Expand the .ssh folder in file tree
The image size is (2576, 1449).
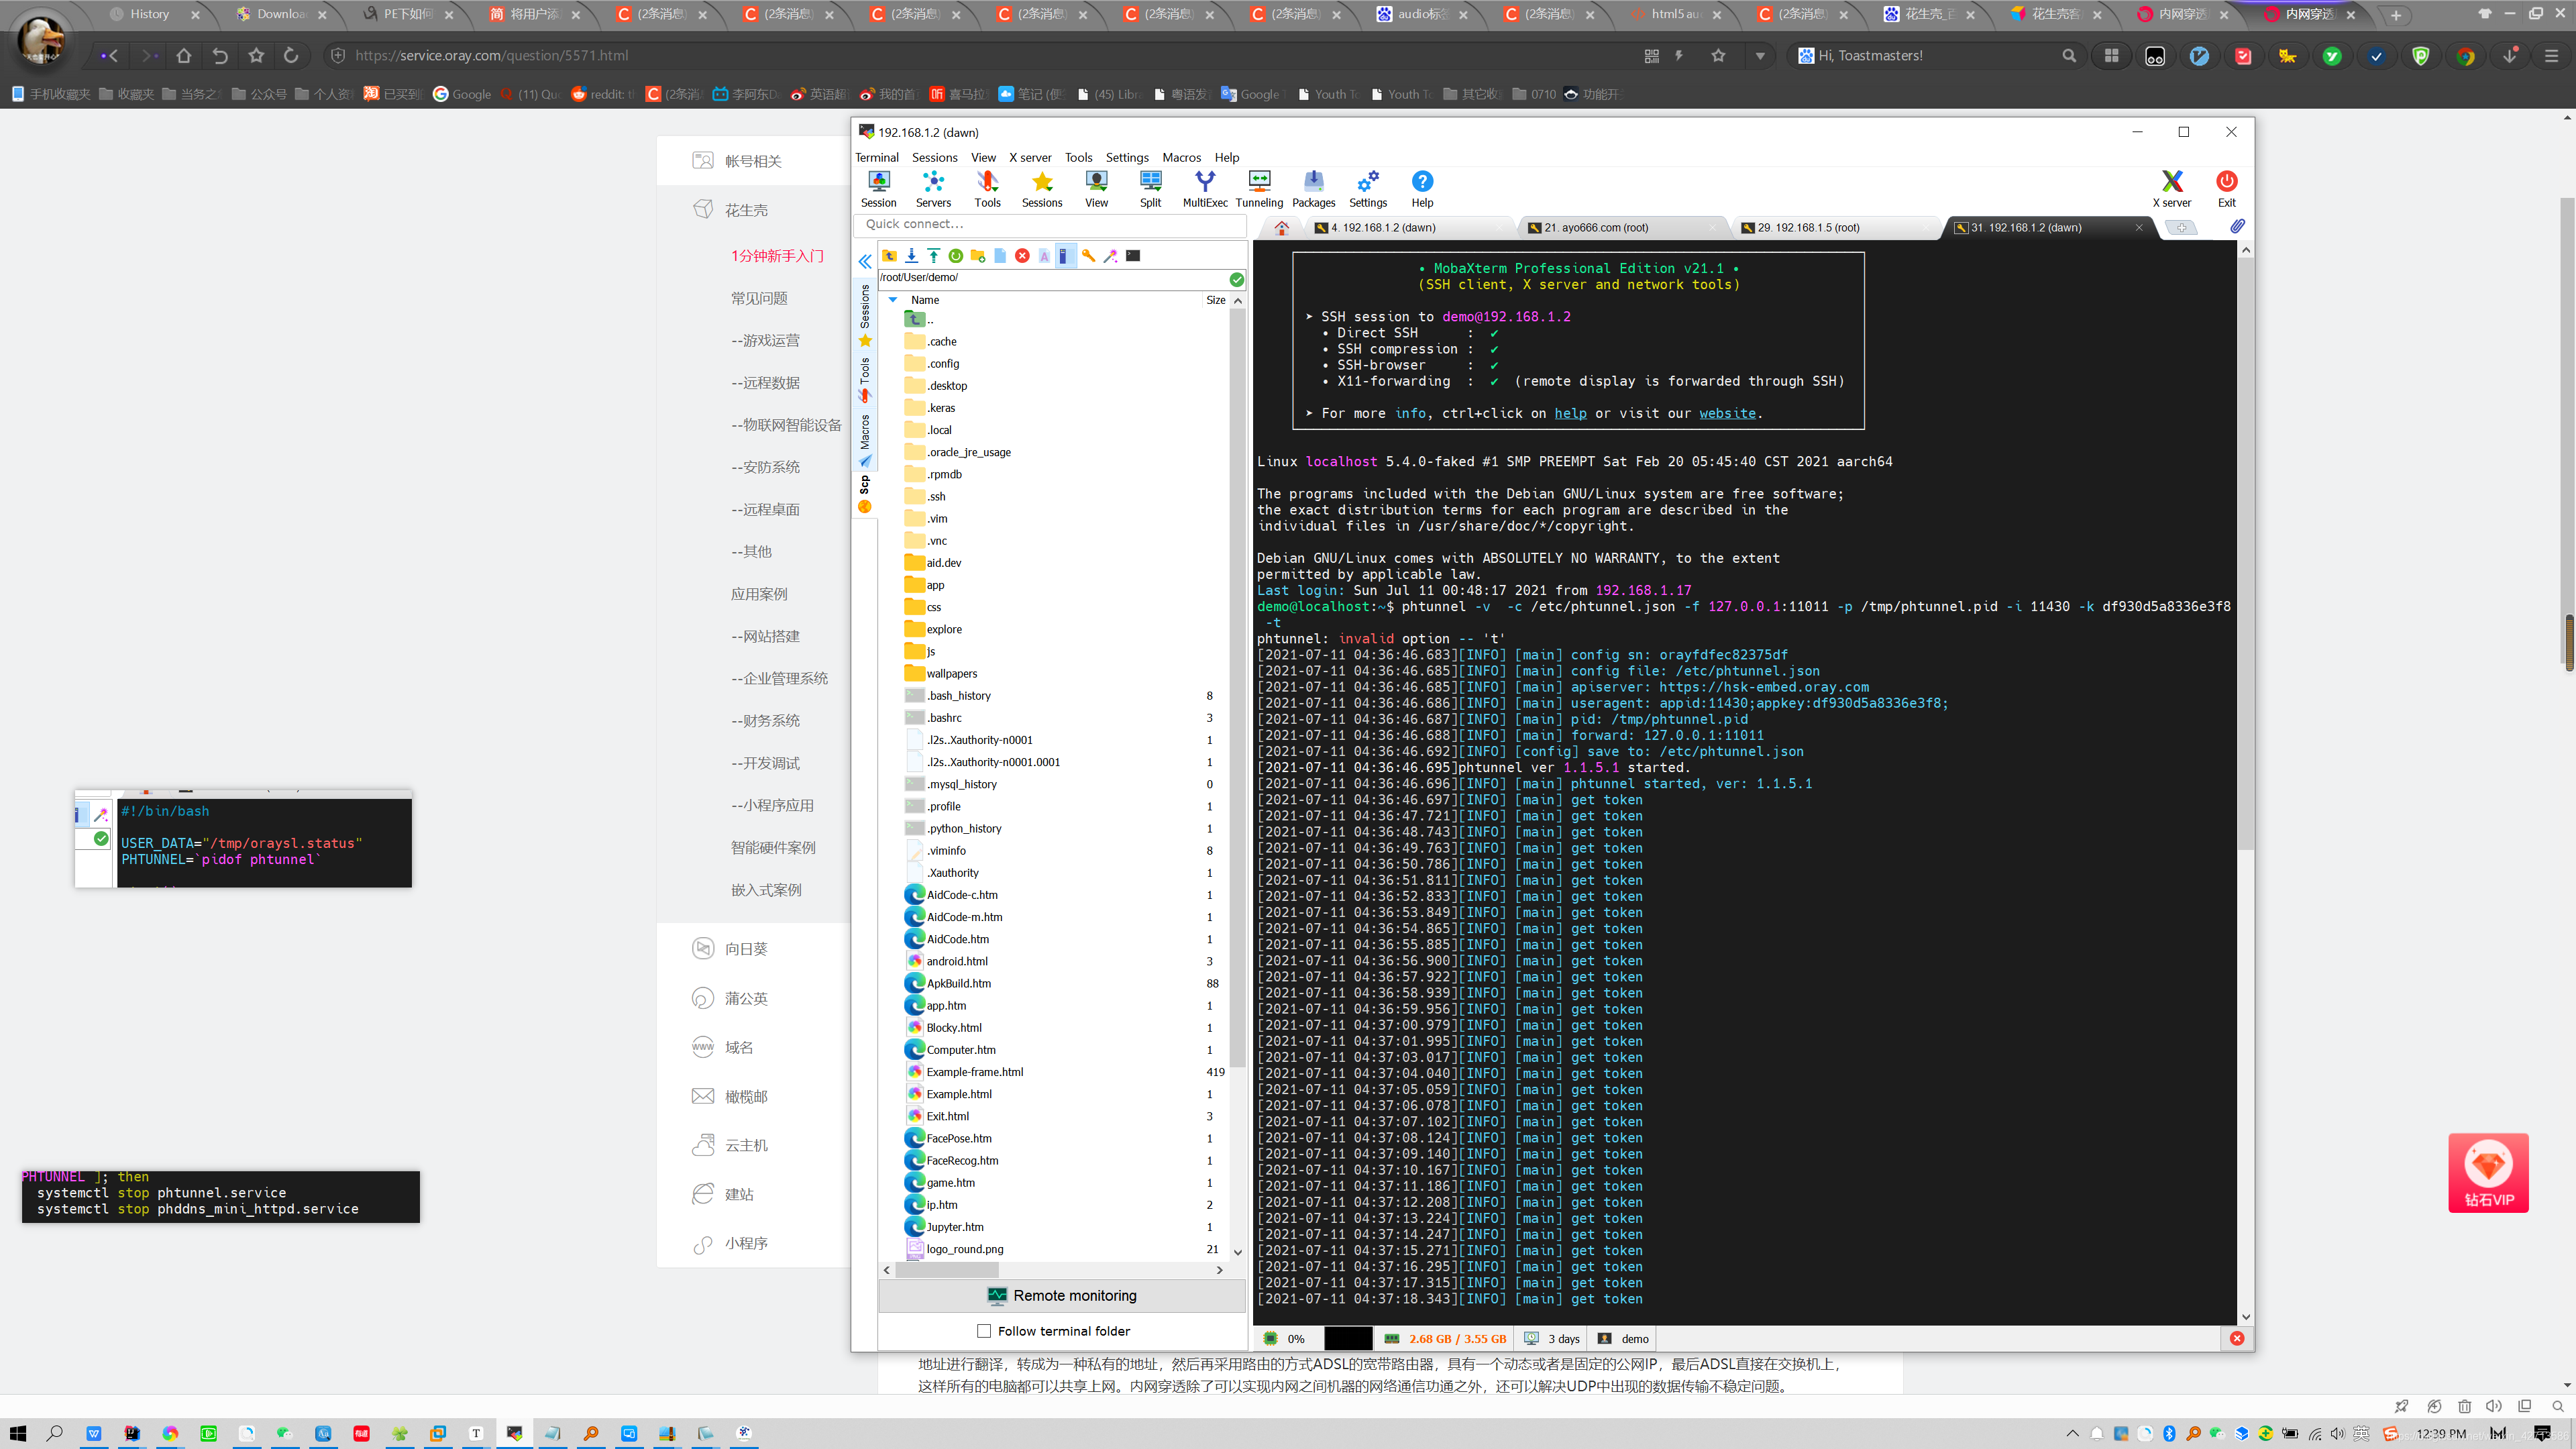click(935, 496)
